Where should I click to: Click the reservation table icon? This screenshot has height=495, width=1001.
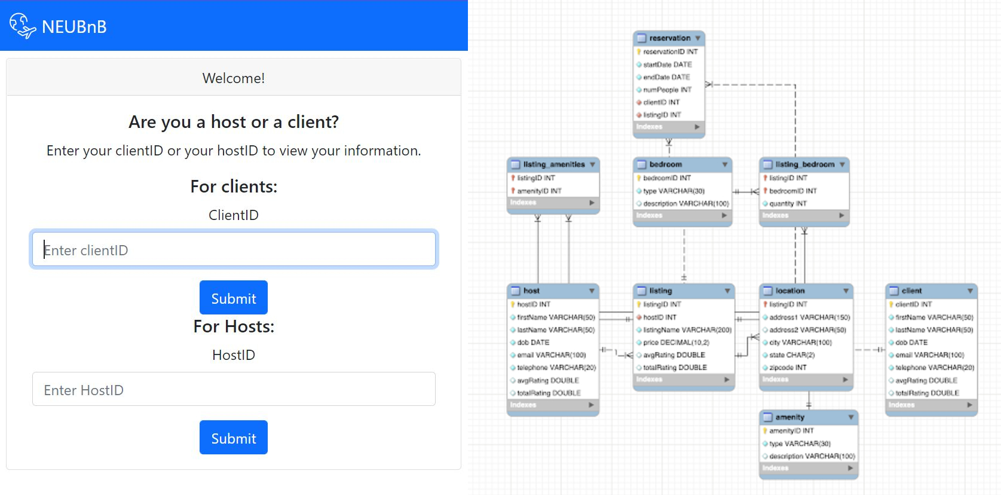click(641, 38)
